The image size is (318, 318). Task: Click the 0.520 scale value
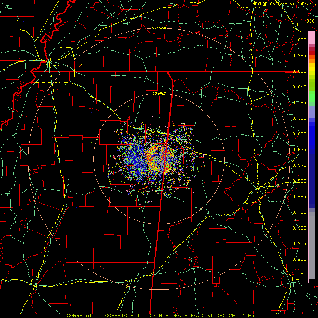(x=299, y=181)
